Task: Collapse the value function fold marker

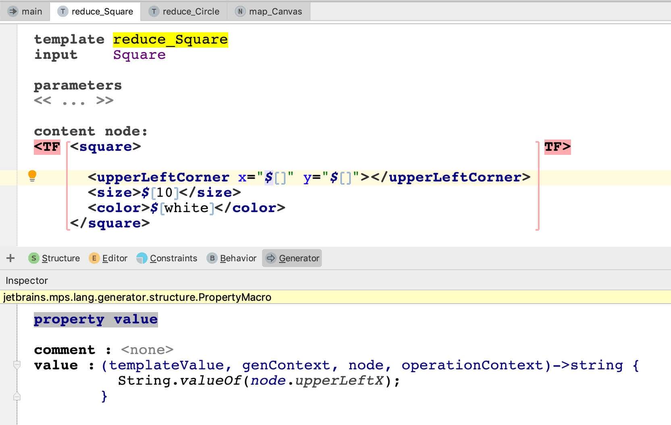Action: pos(17,365)
